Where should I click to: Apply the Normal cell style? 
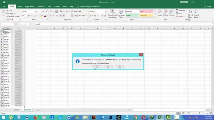pyautogui.click(x=132, y=12)
